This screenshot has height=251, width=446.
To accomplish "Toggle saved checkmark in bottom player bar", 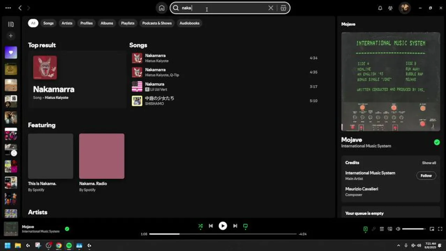I will 67,229.
